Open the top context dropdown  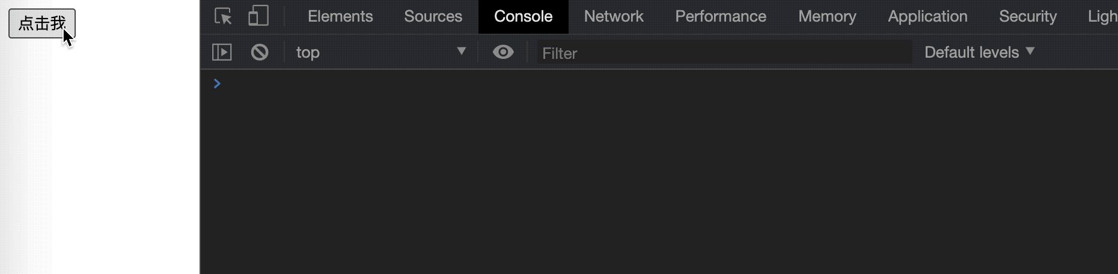[x=381, y=52]
